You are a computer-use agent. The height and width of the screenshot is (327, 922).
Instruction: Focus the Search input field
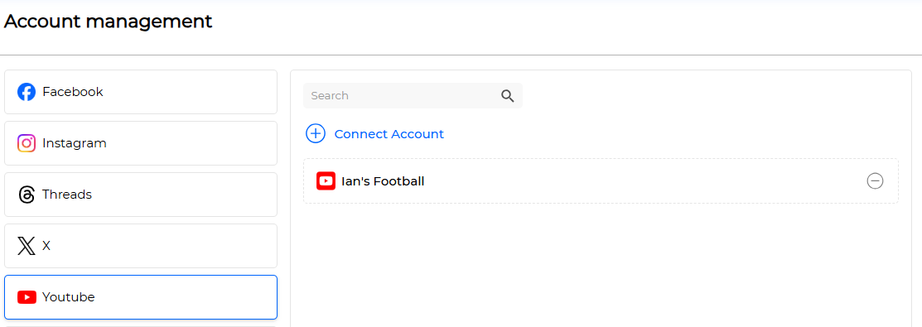pos(413,96)
